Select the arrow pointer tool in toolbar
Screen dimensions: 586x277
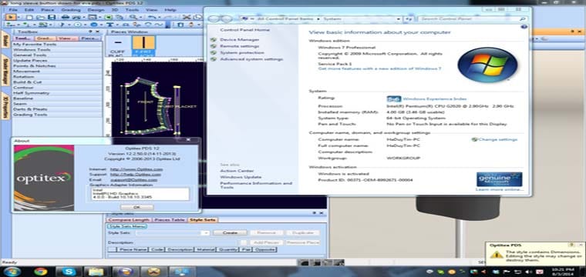click(12, 17)
